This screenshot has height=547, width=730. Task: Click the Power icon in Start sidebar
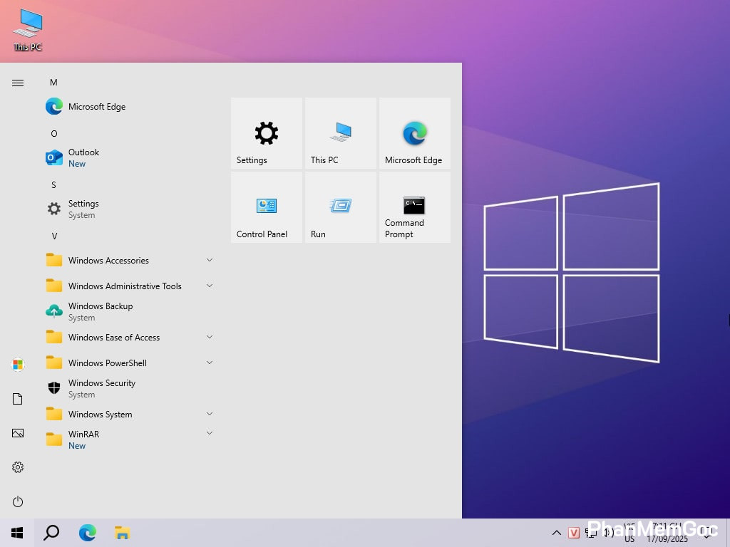pyautogui.click(x=18, y=501)
